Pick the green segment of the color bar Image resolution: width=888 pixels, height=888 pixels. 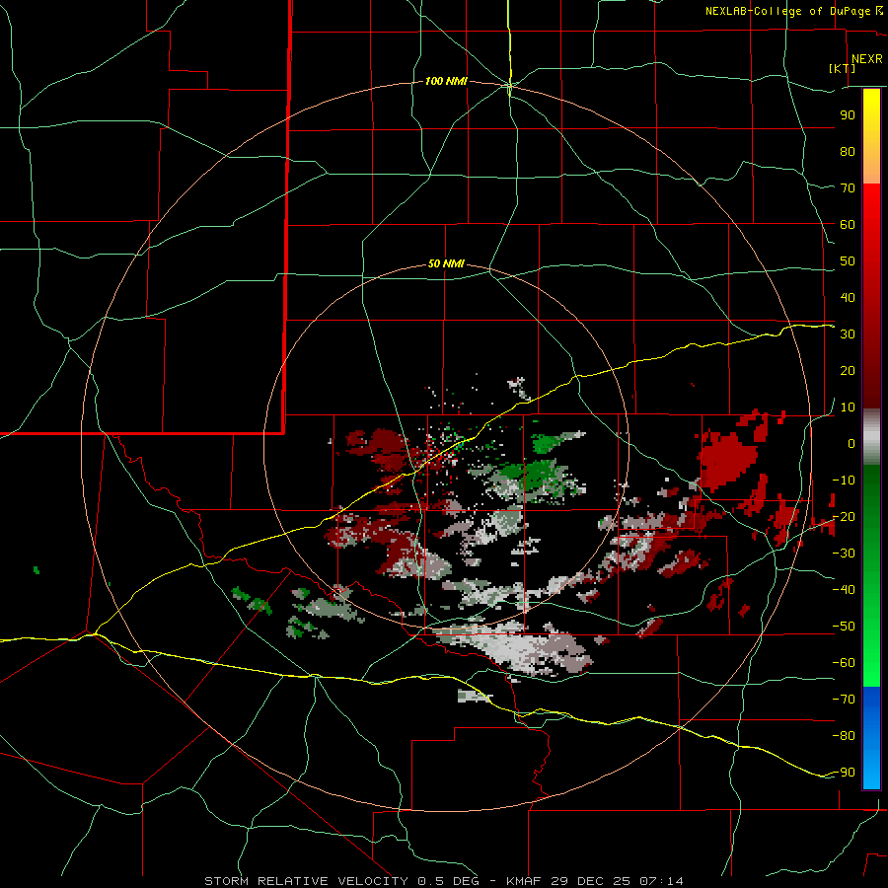pos(871,575)
